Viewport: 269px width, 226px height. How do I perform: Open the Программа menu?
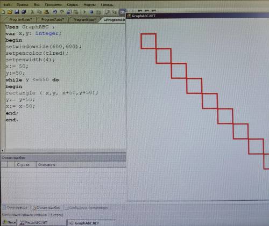click(53, 5)
